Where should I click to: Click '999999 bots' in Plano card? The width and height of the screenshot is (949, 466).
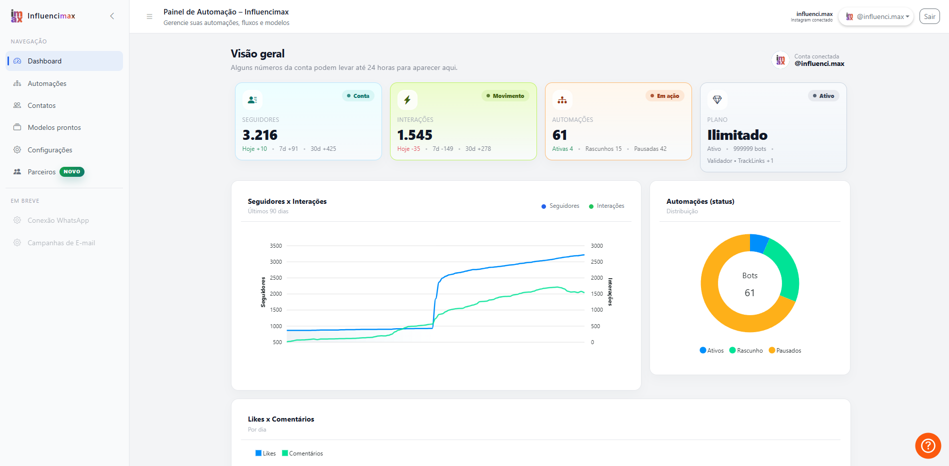(749, 149)
